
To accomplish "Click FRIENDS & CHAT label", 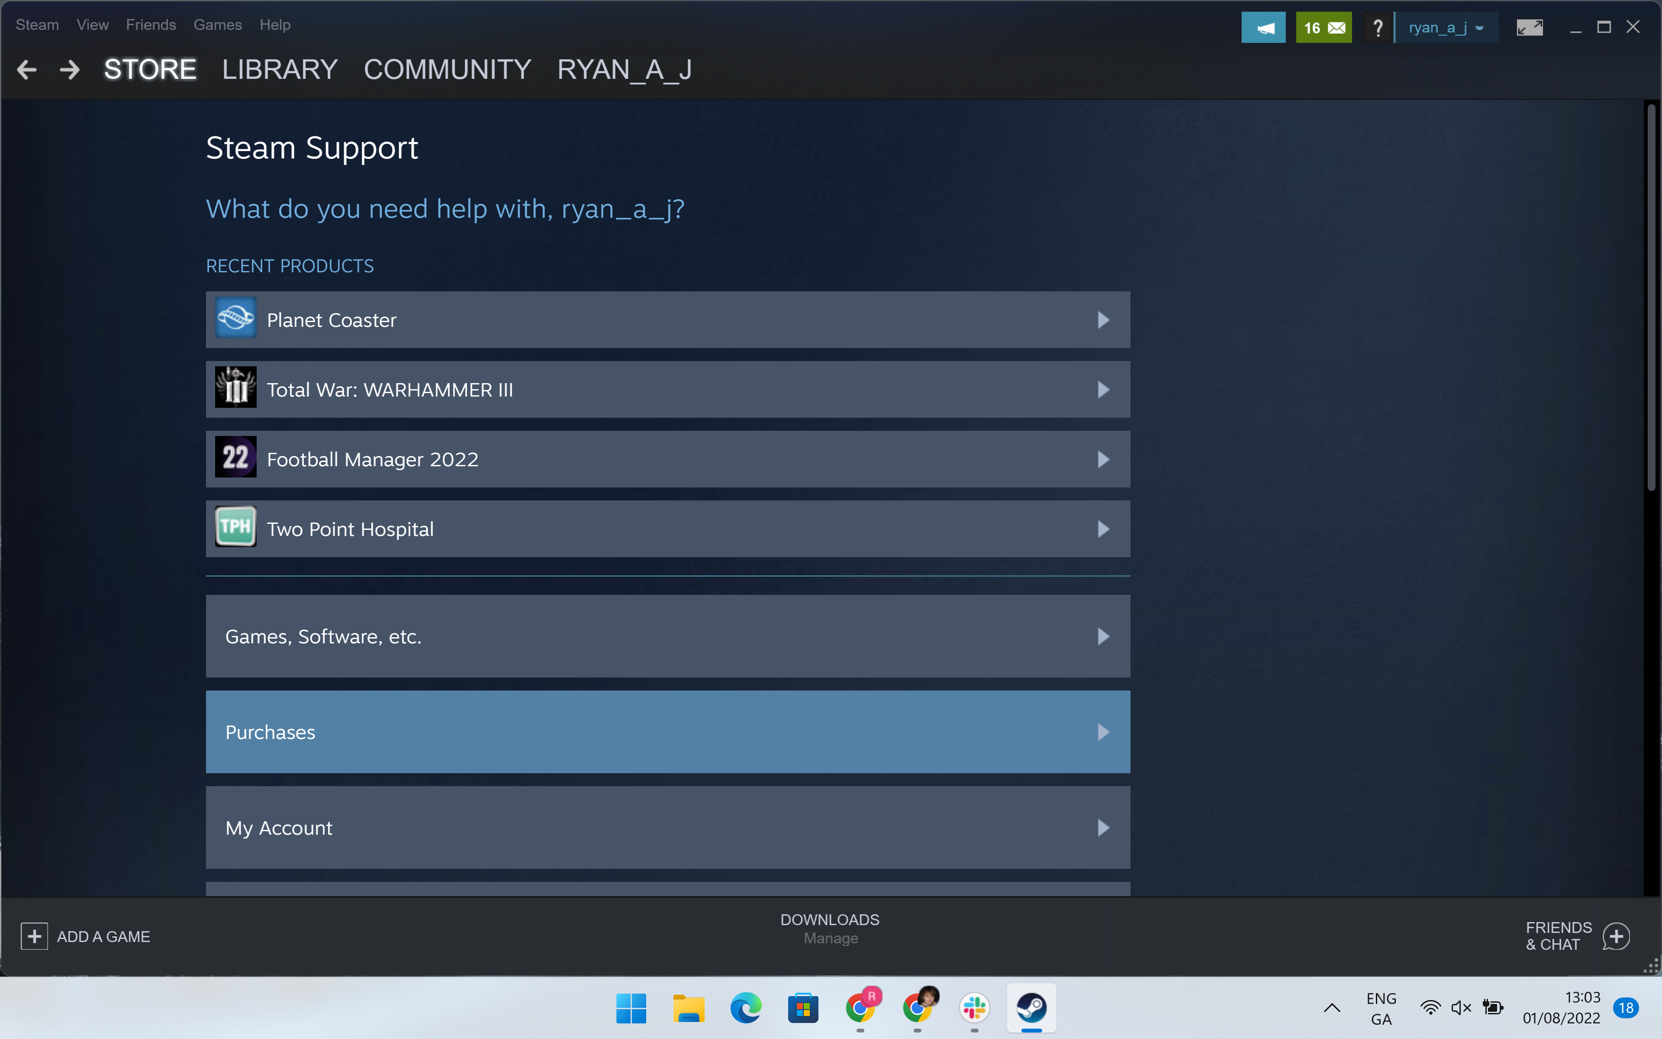I will click(1558, 936).
